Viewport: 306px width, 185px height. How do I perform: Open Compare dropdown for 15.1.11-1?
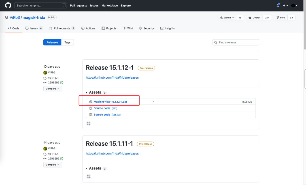53,165
